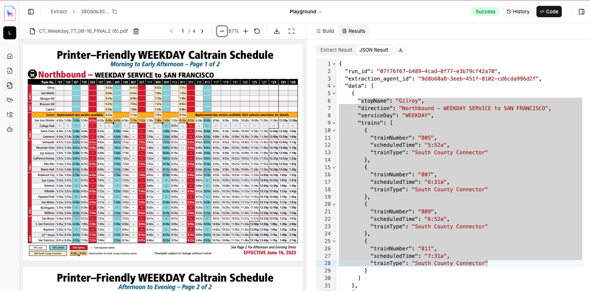Select the Extract Result tab
The image size is (590, 291).
tap(336, 50)
